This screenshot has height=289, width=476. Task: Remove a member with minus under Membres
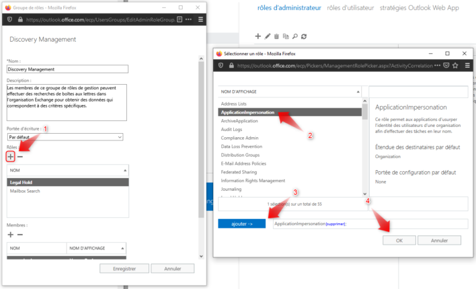[x=20, y=235]
